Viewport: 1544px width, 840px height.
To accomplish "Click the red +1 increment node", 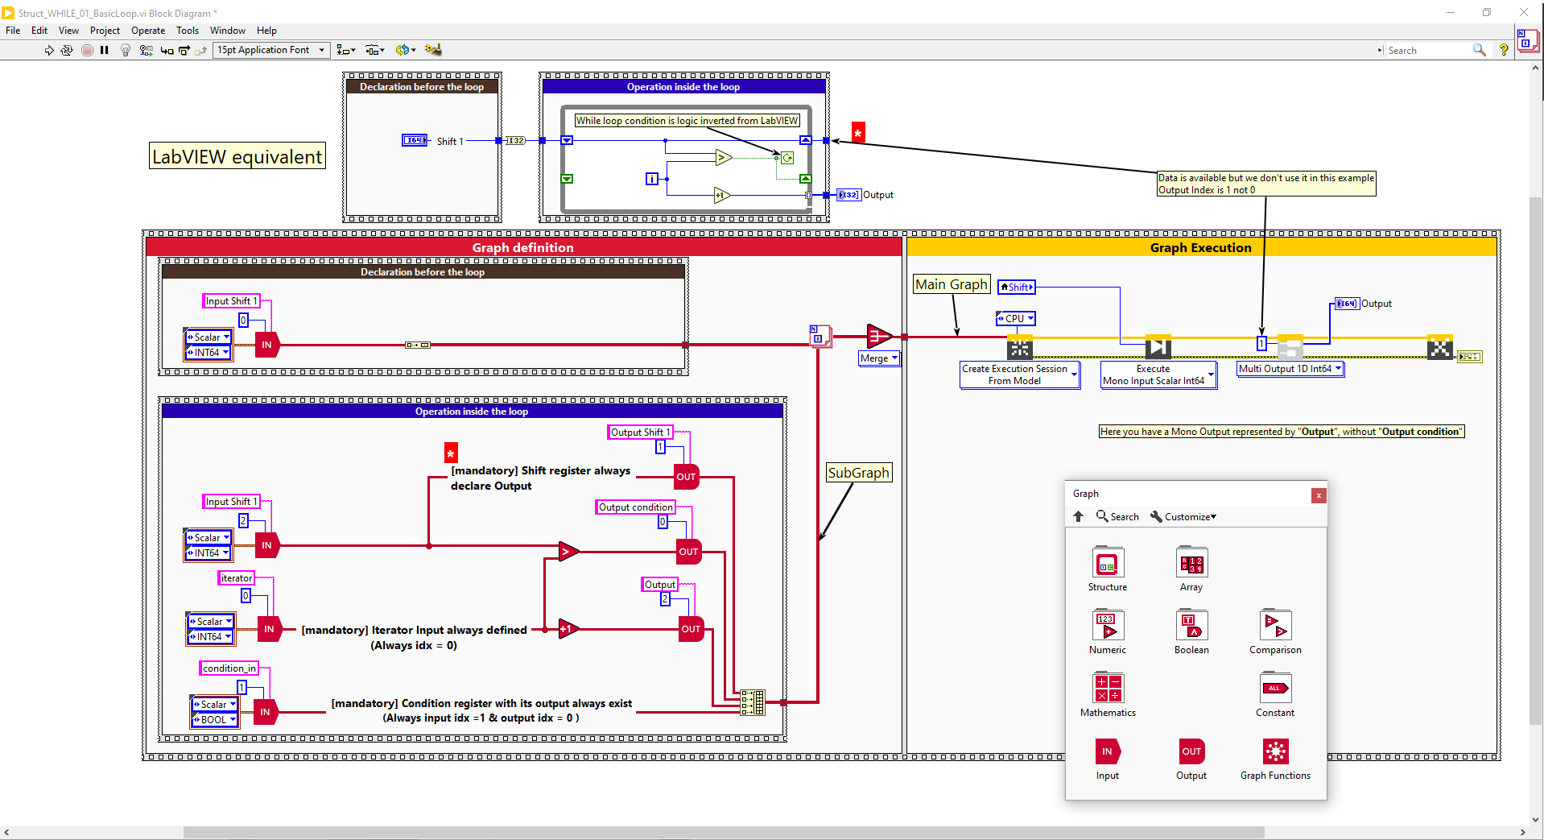I will 568,629.
